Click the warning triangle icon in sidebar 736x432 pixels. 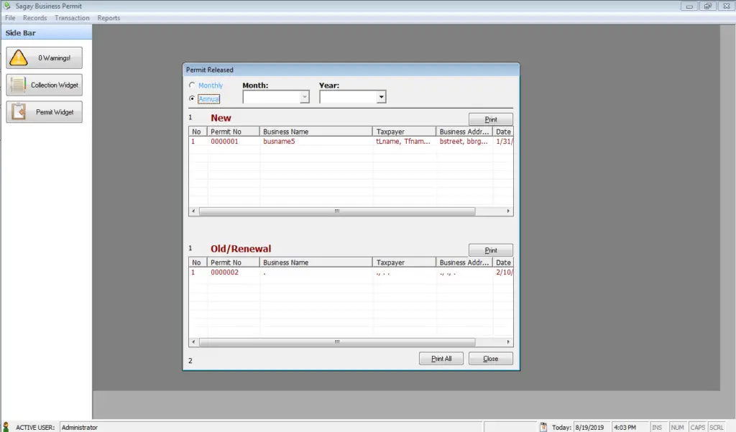(20, 57)
